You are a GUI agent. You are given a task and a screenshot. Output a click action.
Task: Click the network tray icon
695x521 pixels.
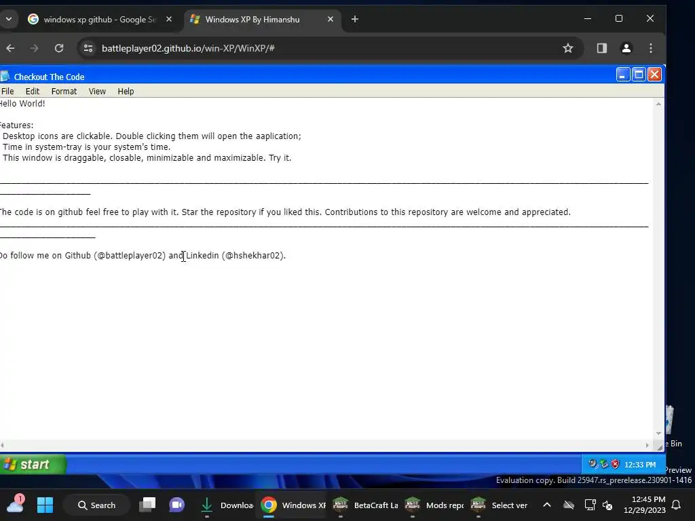click(x=590, y=505)
